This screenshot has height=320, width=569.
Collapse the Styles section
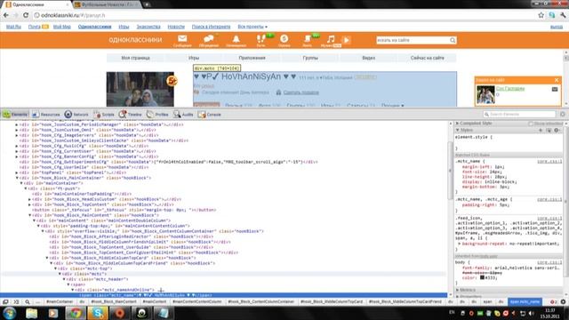click(457, 130)
